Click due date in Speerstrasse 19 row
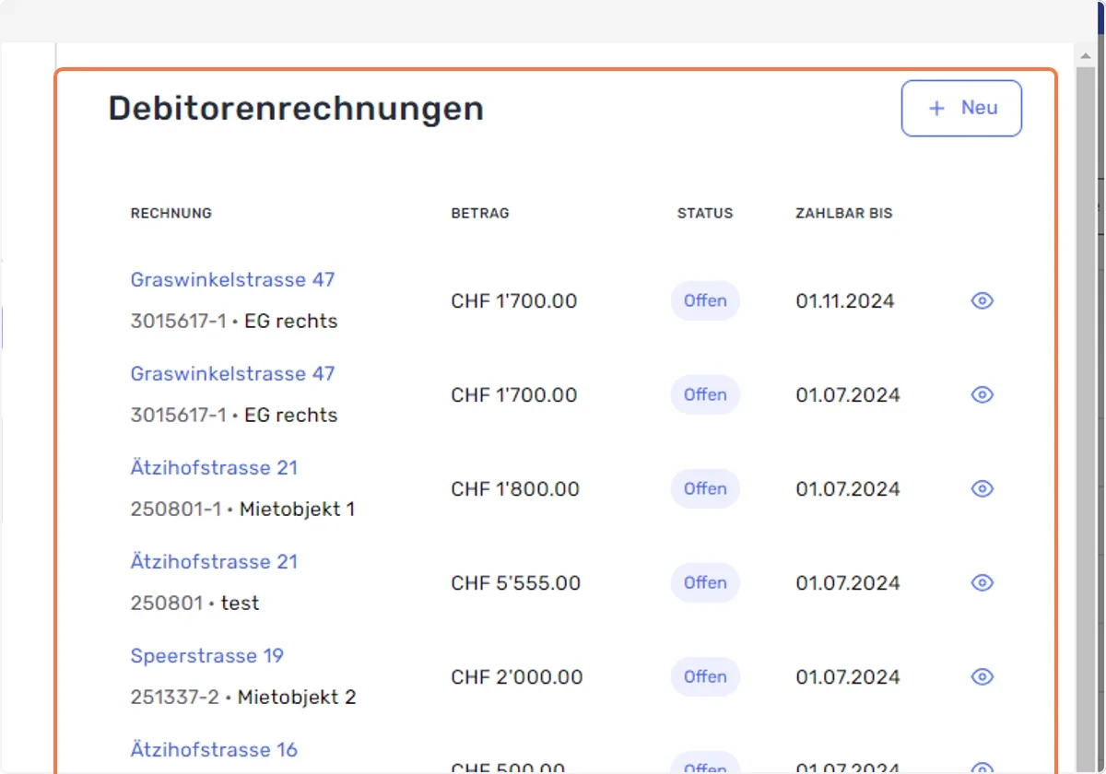Viewport: 1106px width, 774px height. coord(848,677)
